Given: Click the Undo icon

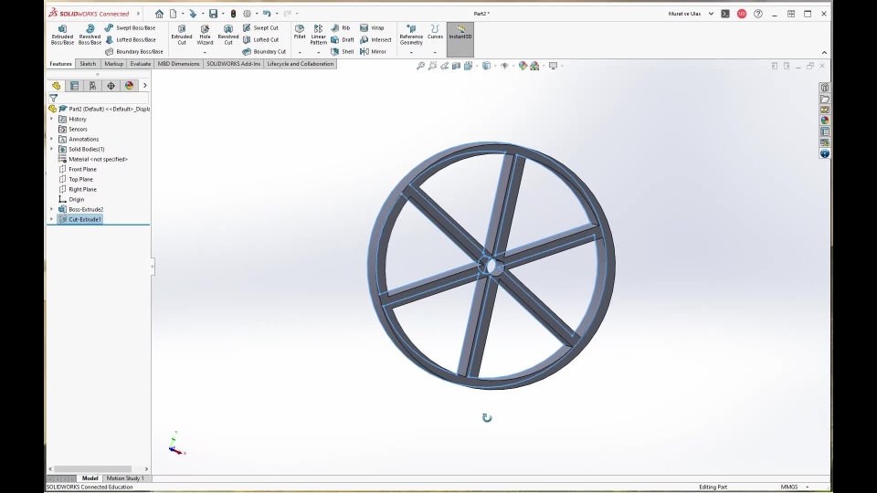Looking at the screenshot, I should click(x=267, y=14).
